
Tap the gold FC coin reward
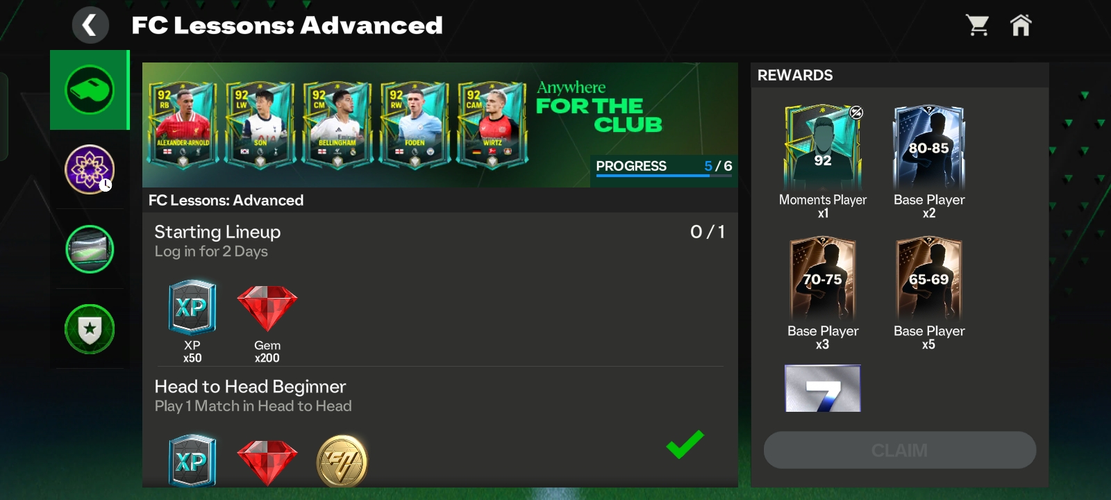[342, 461]
